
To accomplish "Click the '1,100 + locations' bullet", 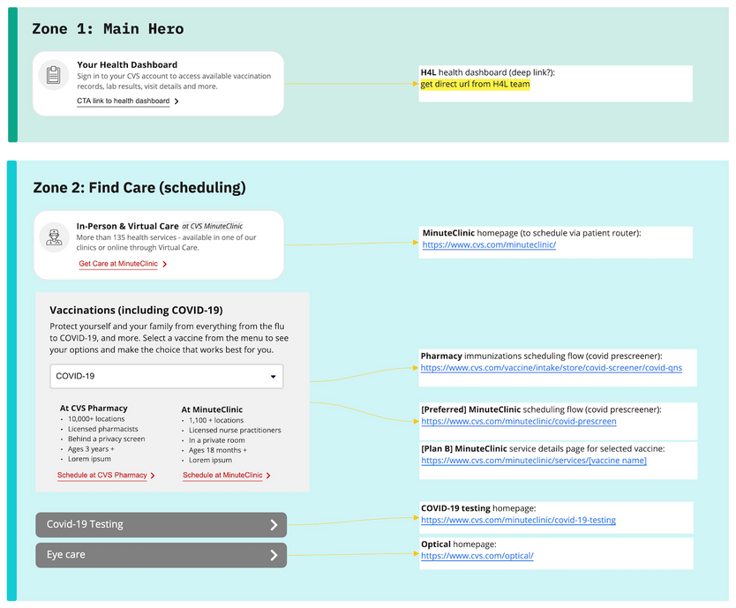I will (216, 420).
